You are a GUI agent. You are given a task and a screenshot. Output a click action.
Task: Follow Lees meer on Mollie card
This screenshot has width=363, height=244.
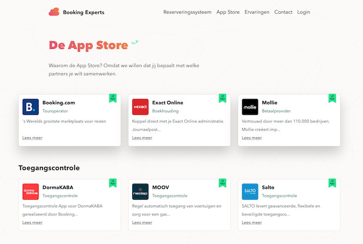click(x=252, y=138)
